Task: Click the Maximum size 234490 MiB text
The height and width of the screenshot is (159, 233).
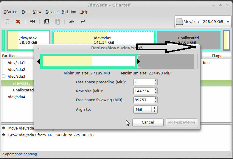Action: (146, 73)
